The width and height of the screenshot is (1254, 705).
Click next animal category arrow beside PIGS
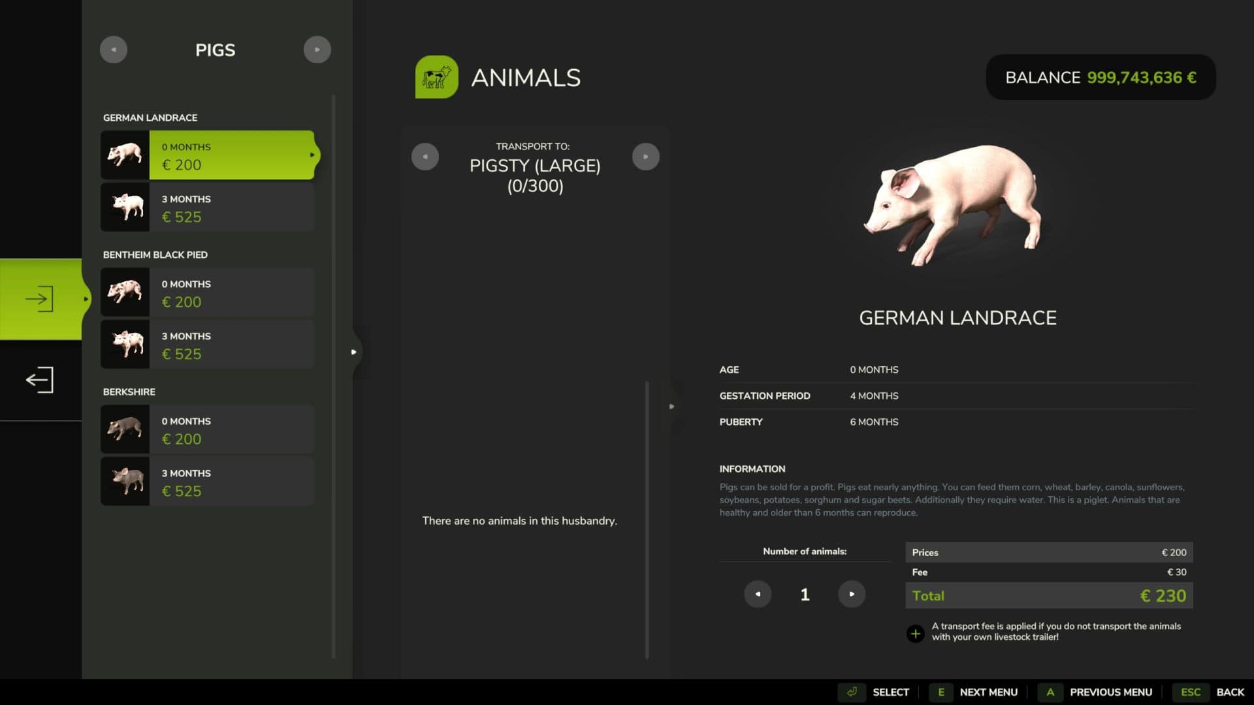coord(317,50)
